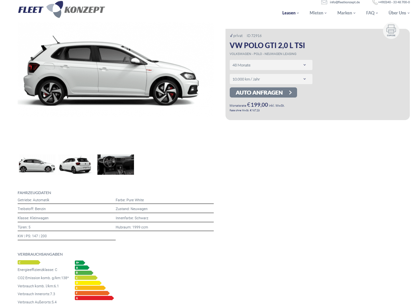
Task: Click 'Verbrauch Innerorts:7.3' text
Action: 36,294
